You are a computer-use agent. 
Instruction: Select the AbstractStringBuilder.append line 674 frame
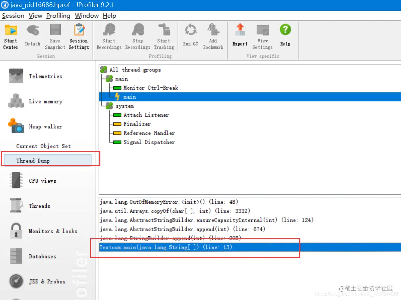point(182,229)
